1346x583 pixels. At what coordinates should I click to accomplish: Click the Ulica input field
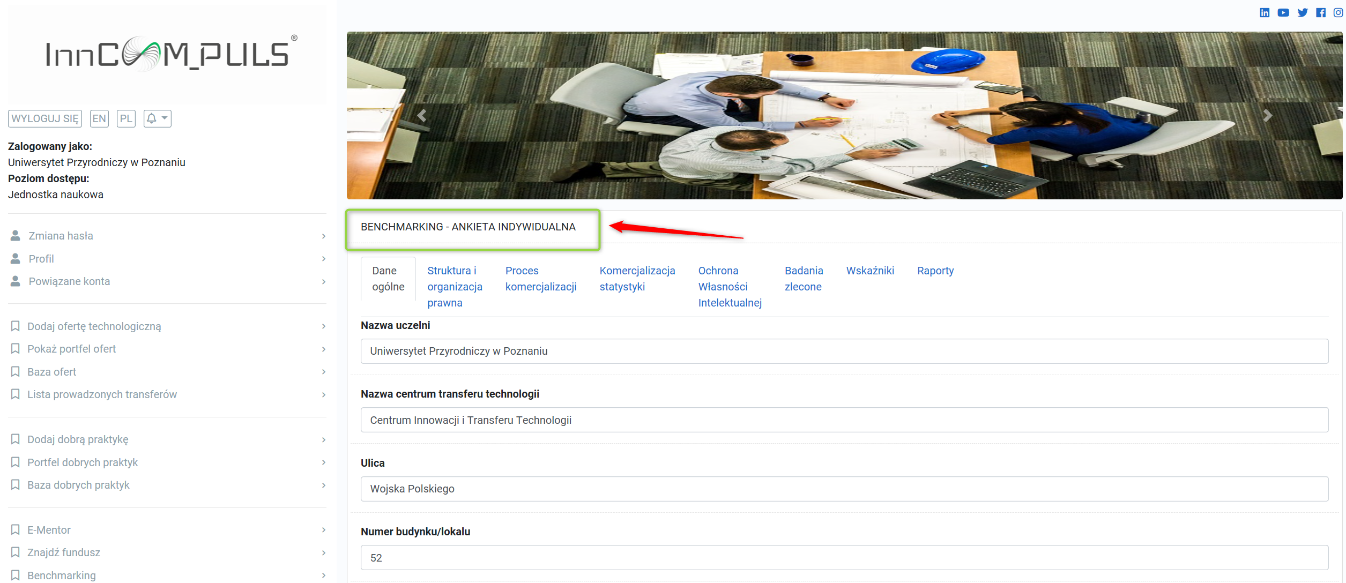(844, 489)
